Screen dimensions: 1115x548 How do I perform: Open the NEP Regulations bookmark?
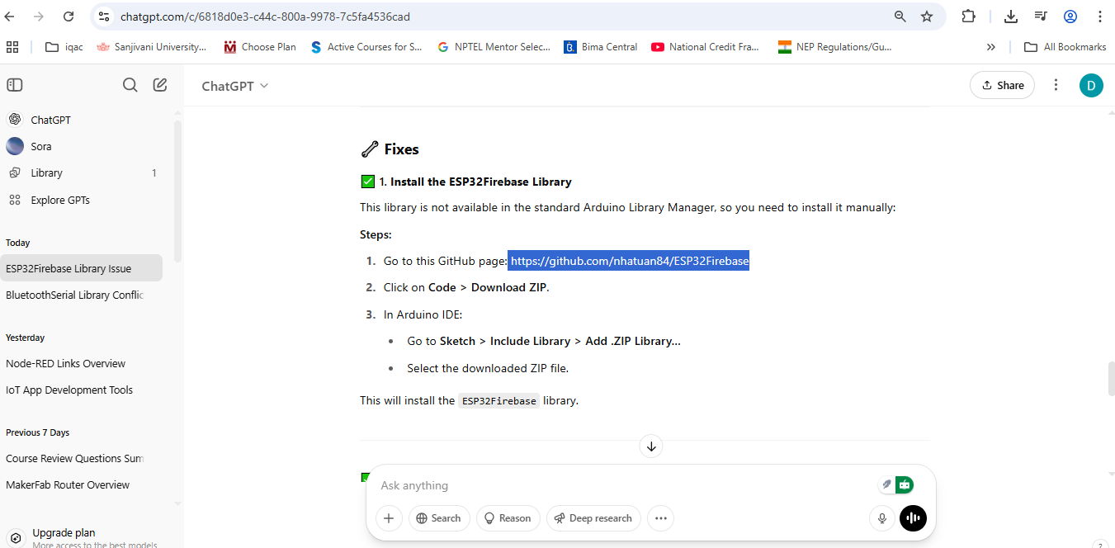835,47
